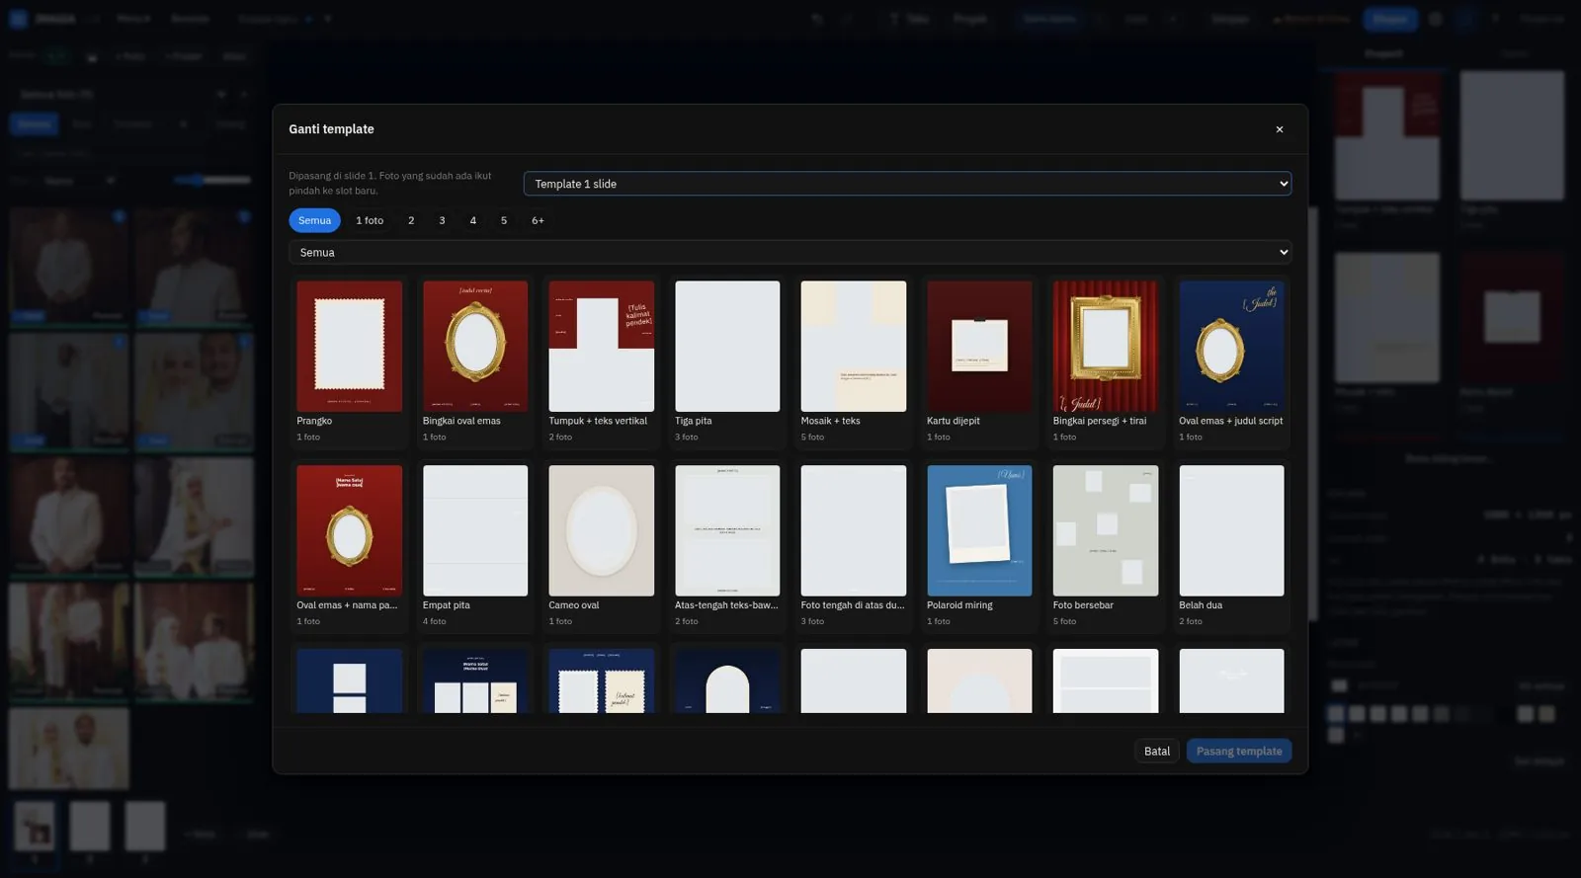Pick the Foto tengah di atas template
The height and width of the screenshot is (878, 1581).
[853, 546]
